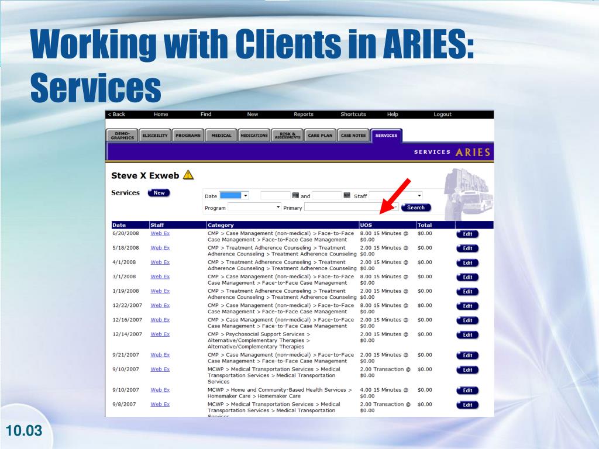Edit the 4/1/2008 service entry

point(467,263)
